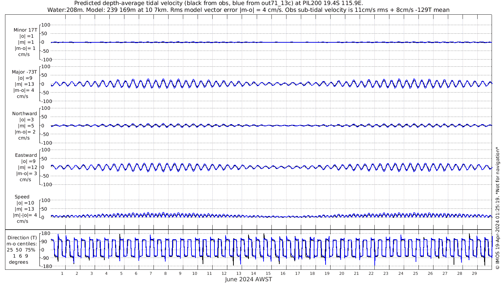Click day tick label '12' on time axis
Image resolution: width=502 pixels, height=287 pixels.
[224, 273]
